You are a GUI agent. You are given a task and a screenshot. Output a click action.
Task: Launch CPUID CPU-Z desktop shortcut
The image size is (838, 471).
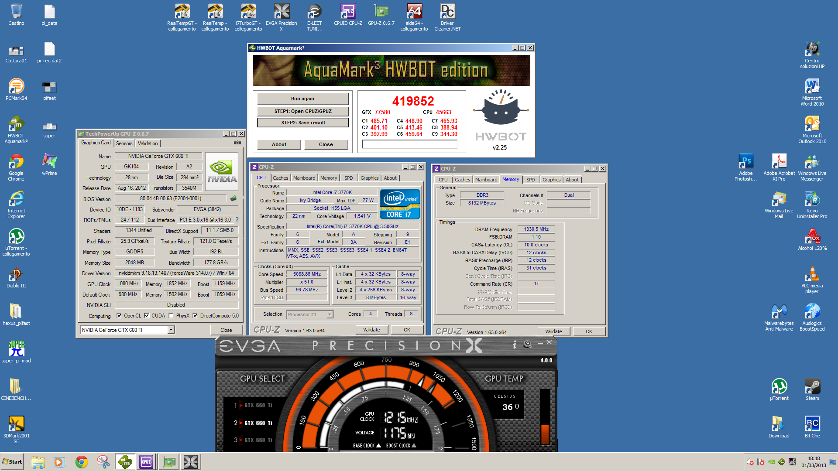tap(348, 14)
